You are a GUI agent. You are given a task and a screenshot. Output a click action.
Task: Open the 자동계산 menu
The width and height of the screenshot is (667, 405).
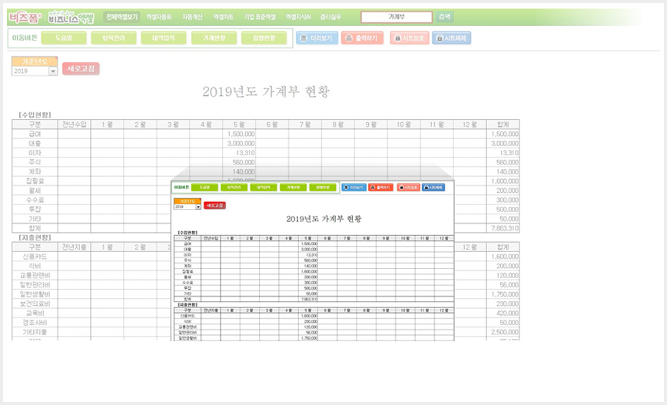pyautogui.click(x=192, y=17)
